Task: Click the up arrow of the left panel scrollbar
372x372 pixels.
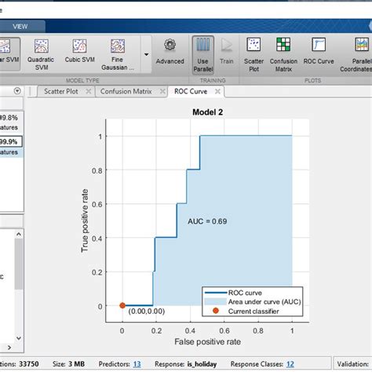Action: pyautogui.click(x=19, y=234)
